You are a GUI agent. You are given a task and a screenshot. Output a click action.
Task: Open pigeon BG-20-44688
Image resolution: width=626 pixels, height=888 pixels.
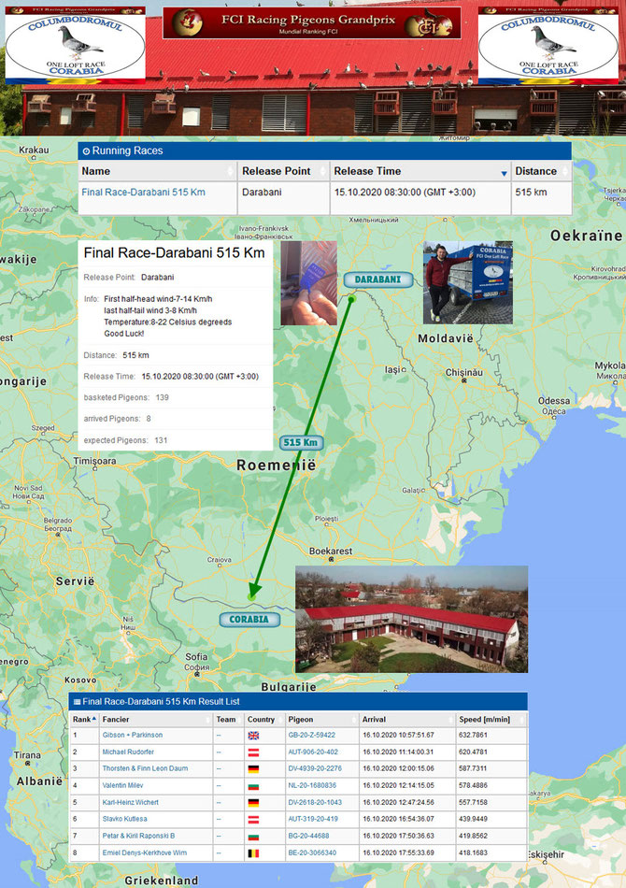pos(308,836)
